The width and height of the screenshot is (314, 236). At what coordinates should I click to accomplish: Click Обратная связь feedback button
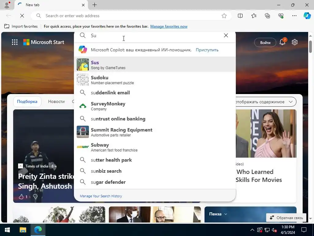(x=286, y=218)
